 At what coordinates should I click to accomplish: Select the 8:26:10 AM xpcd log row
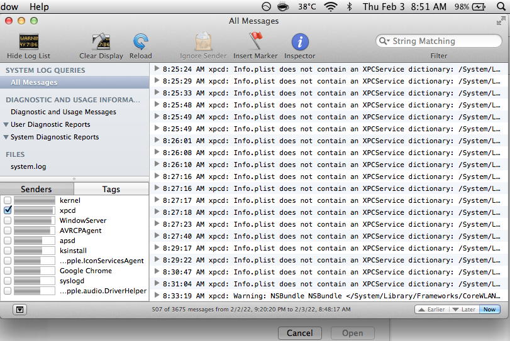pos(330,165)
